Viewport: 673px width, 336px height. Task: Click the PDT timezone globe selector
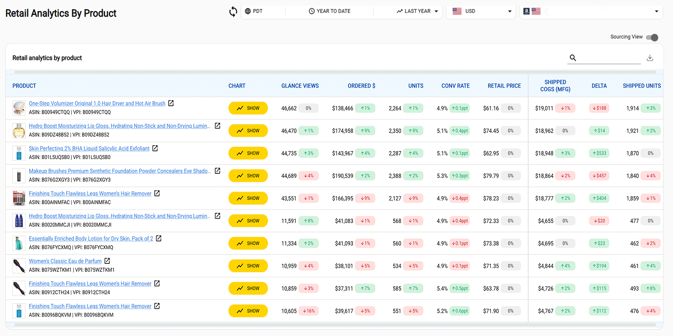254,11
